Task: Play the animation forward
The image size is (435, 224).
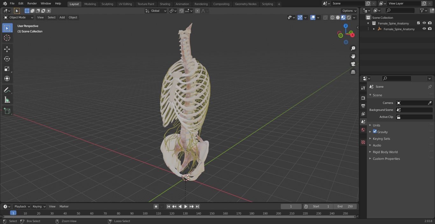Action: coord(186,207)
